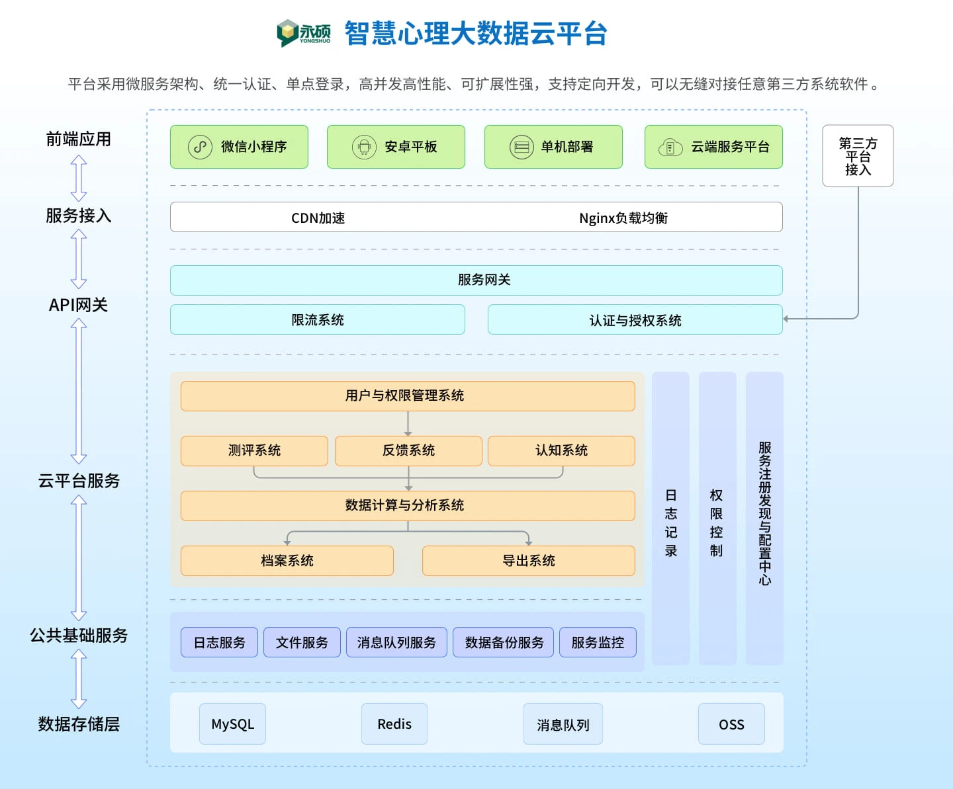
Task: Select the MySQL storage box
Action: (232, 724)
